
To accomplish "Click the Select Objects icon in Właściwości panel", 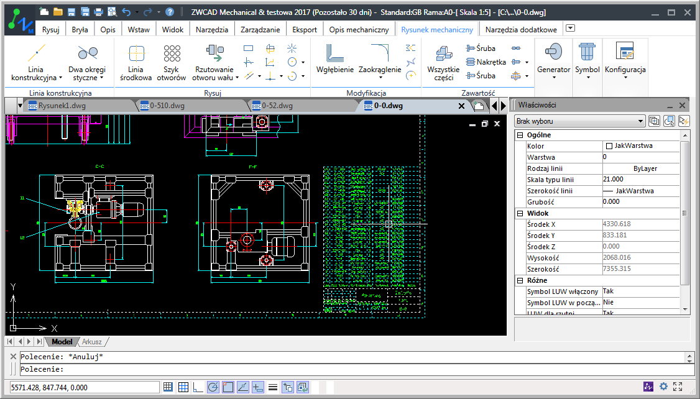I will 669,121.
